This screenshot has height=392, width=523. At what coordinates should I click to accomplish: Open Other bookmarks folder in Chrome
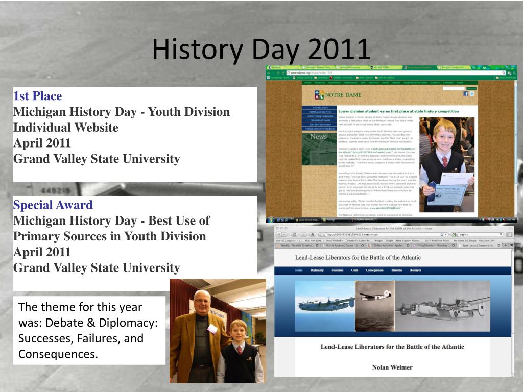pyautogui.click(x=506, y=78)
